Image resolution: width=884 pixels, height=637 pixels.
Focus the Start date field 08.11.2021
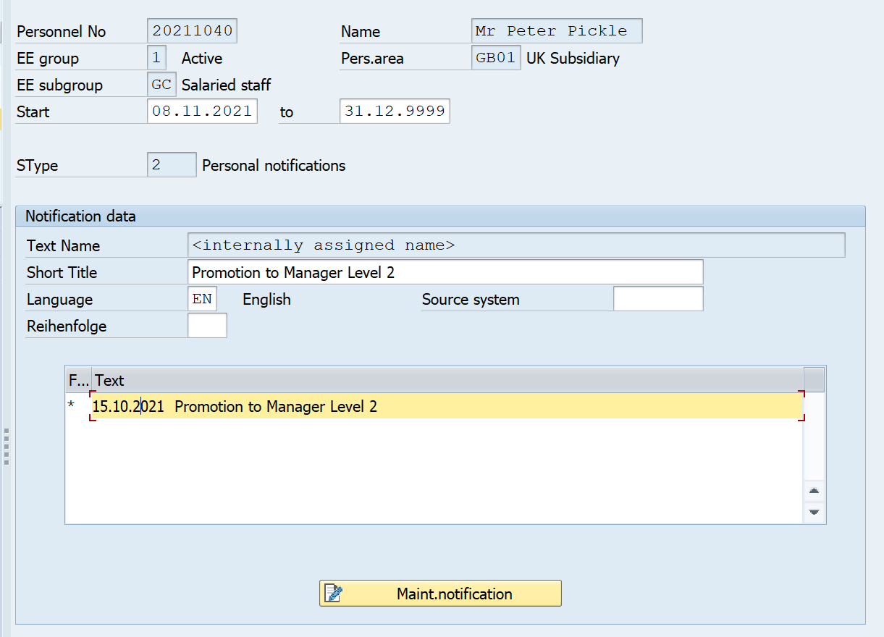point(202,111)
